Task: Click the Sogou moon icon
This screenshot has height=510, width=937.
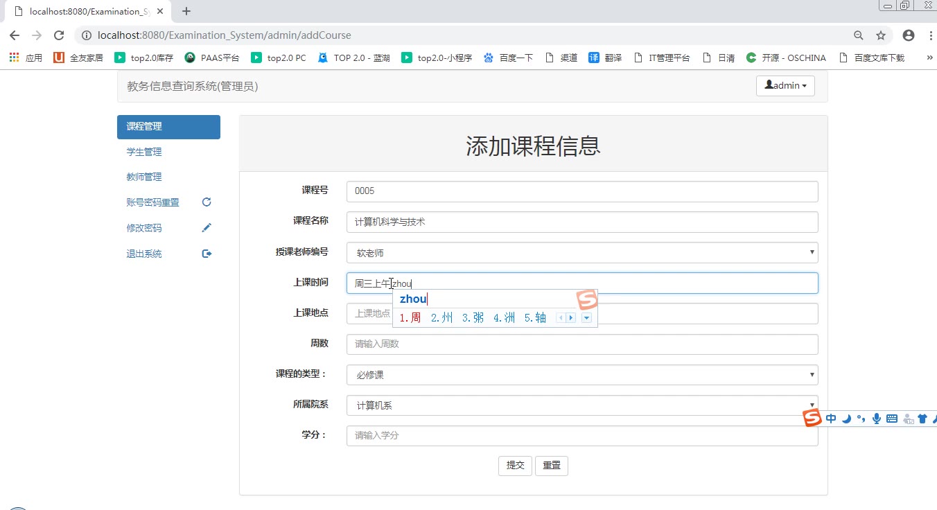Action: (x=846, y=419)
